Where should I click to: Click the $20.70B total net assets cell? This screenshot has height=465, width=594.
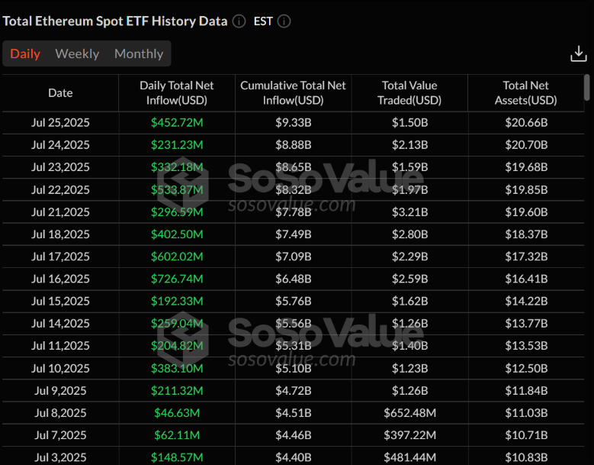tap(526, 145)
